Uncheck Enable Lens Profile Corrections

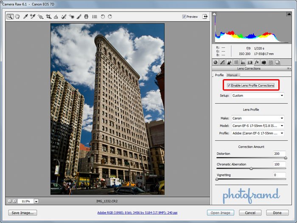pyautogui.click(x=229, y=85)
